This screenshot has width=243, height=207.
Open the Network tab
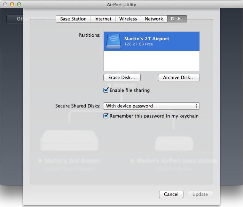pyautogui.click(x=154, y=19)
